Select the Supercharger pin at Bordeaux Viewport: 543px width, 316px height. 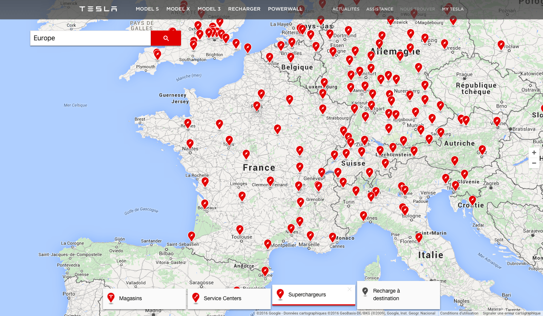point(205,204)
